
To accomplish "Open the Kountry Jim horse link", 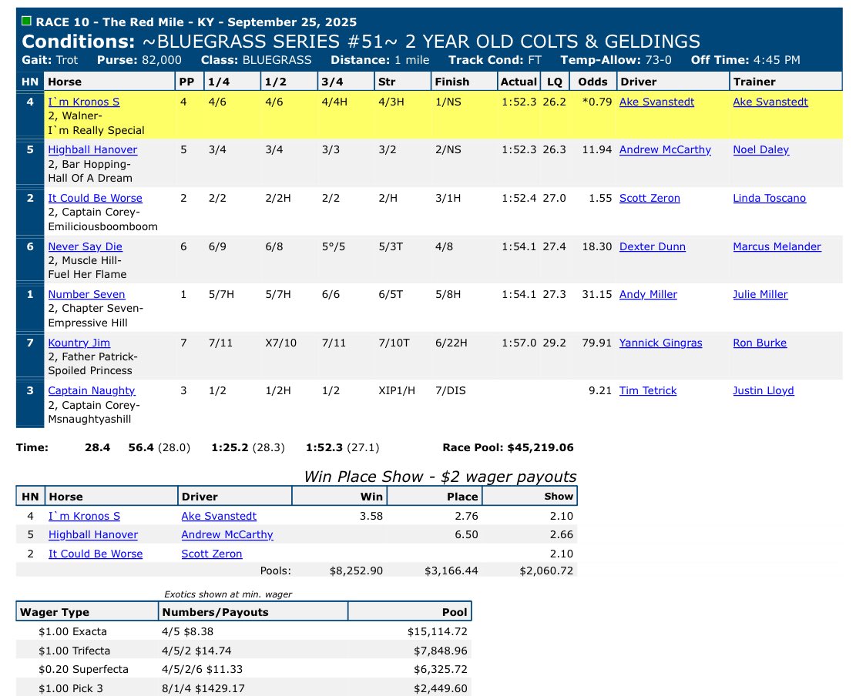I will (79, 343).
